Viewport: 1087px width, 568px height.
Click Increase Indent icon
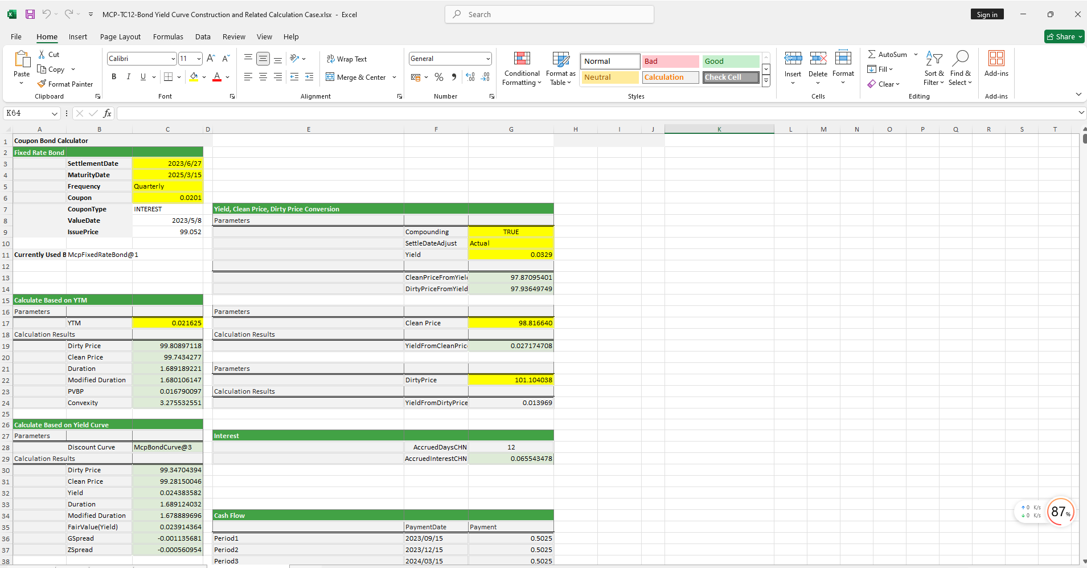click(x=309, y=76)
